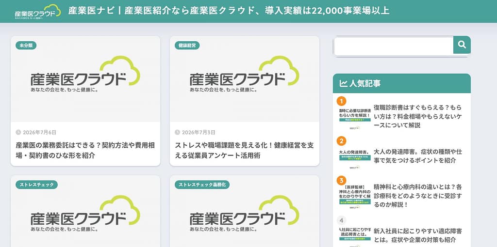Viewport: 497px width, 247px height.
Task: Open popular article 新入社員に起こりやすい適応障害
Action: click(x=418, y=235)
